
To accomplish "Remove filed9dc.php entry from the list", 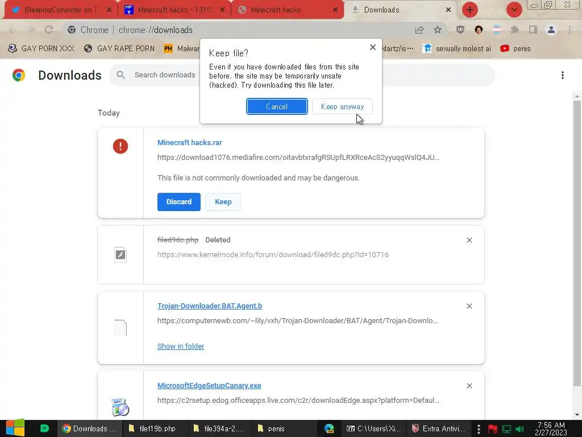I will click(469, 240).
